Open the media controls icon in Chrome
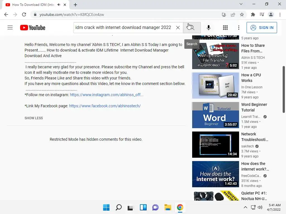The height and width of the screenshot is (214, 286). click(262, 14)
